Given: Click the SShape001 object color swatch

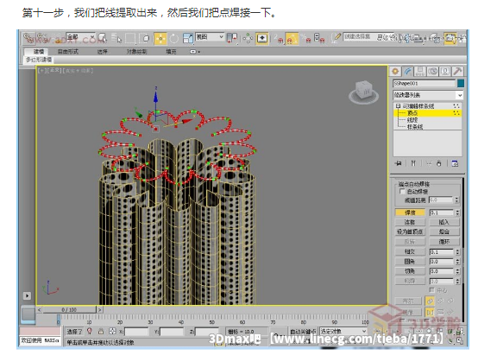Looking at the screenshot, I should [461, 83].
